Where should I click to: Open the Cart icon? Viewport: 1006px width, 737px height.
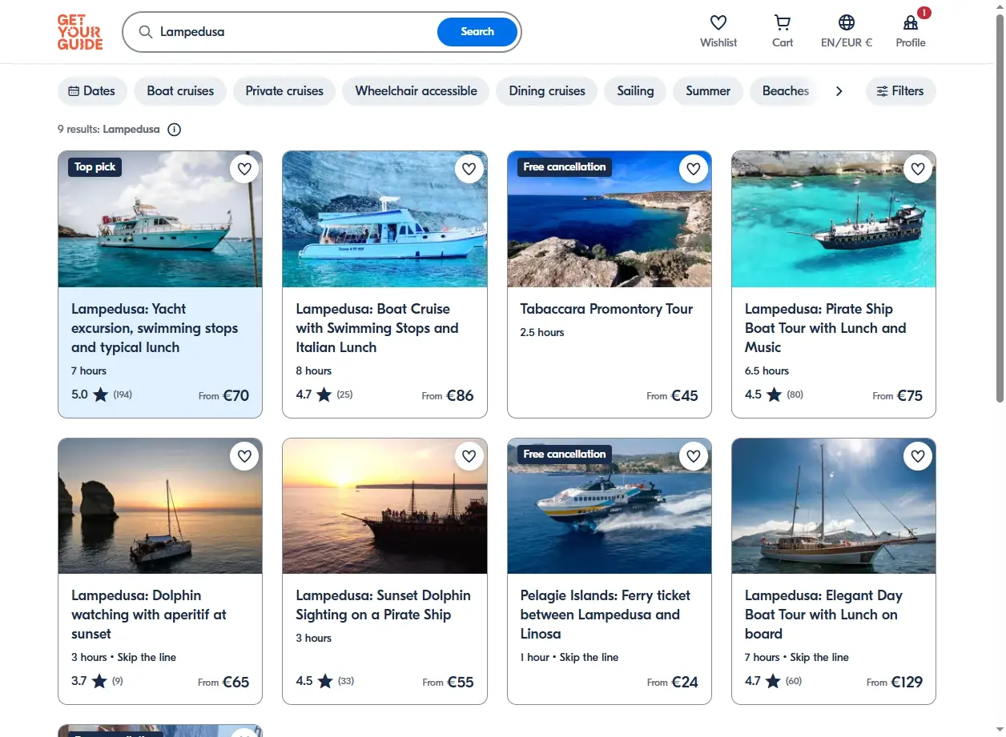[x=783, y=22]
